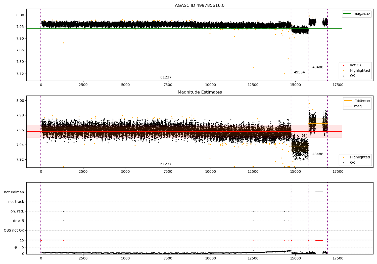Click the 'AGASC ID 499785616.0' plot title
This screenshot has height=264, width=377.
click(200, 6)
